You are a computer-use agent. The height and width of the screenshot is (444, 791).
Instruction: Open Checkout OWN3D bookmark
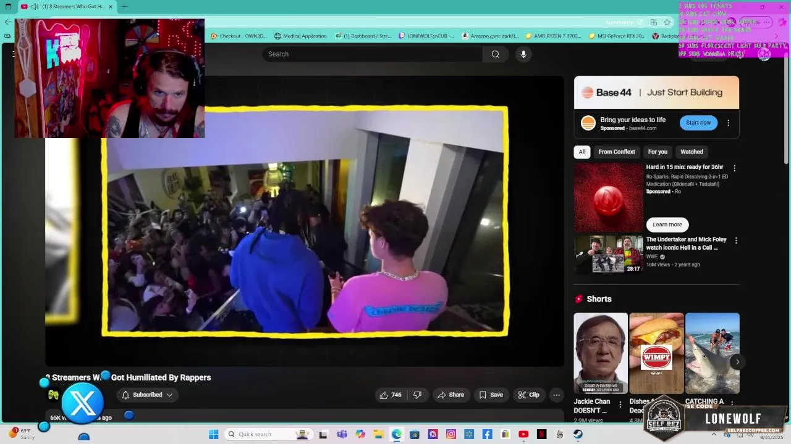coord(239,36)
